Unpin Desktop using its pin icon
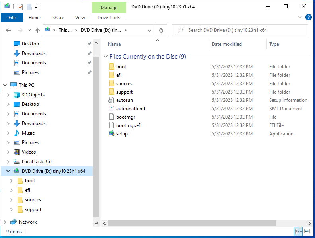 click(89, 44)
